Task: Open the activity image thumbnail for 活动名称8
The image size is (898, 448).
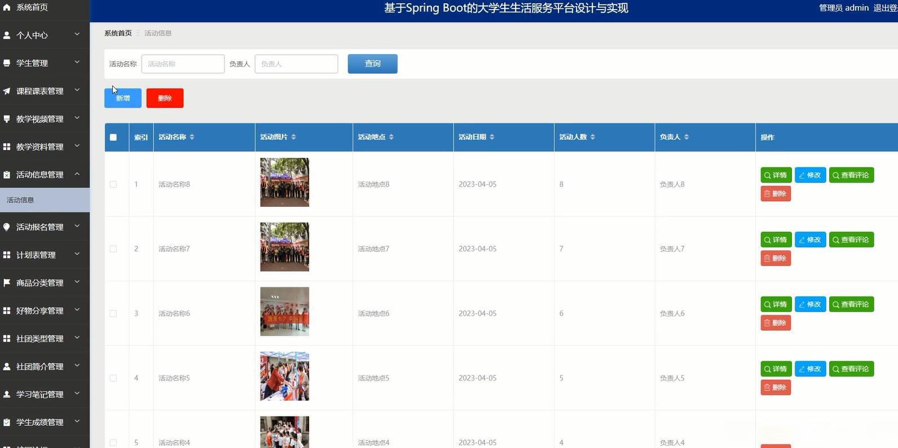Action: [x=284, y=182]
